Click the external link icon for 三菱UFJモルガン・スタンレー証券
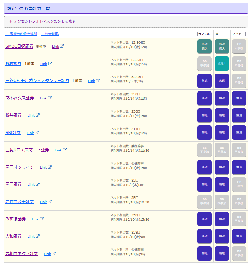Viewport: 251px width, 263px height. click(98, 81)
